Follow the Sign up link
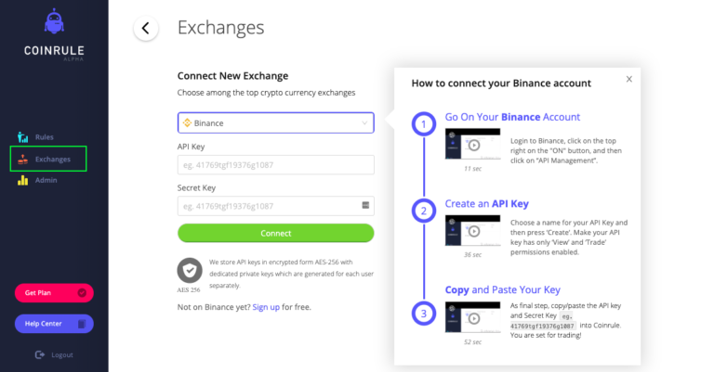The height and width of the screenshot is (372, 714). [266, 307]
